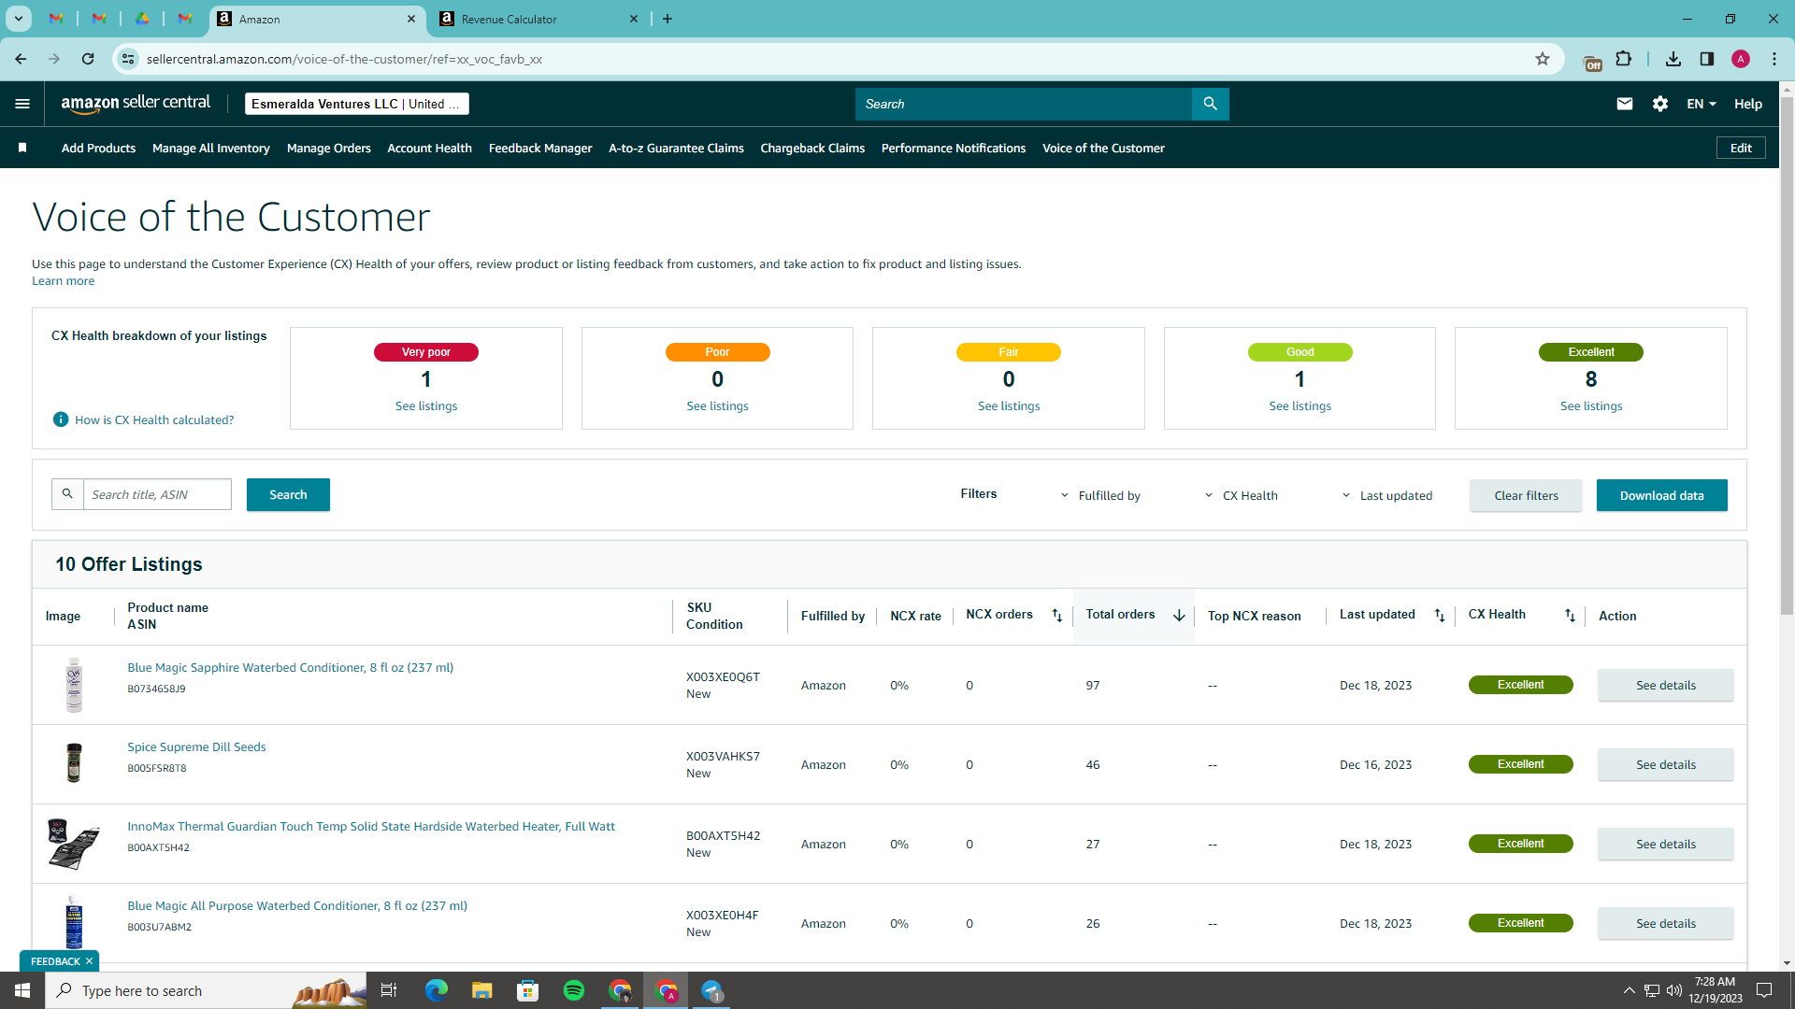
Task: Go back to previous page
Action: coord(21,59)
